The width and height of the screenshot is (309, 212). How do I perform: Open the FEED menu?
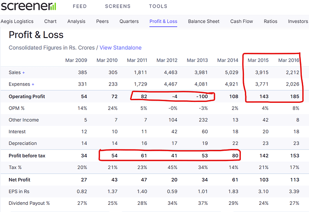80,7
